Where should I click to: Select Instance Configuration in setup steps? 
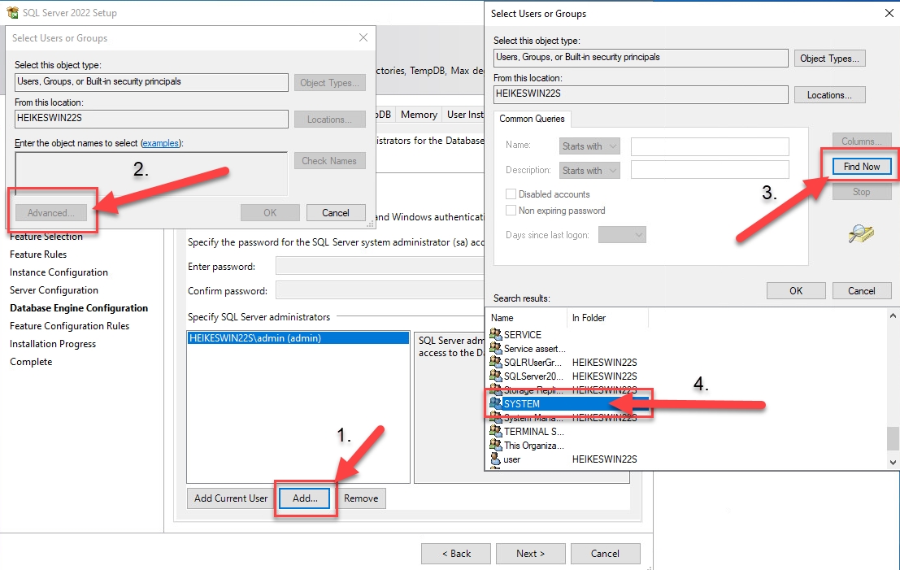(x=59, y=272)
